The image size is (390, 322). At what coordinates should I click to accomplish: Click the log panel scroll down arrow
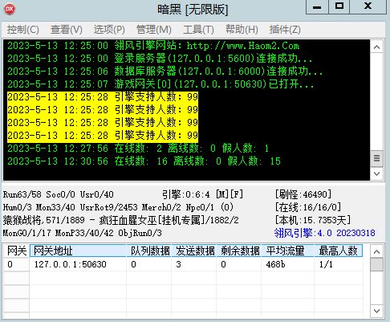tap(376, 173)
